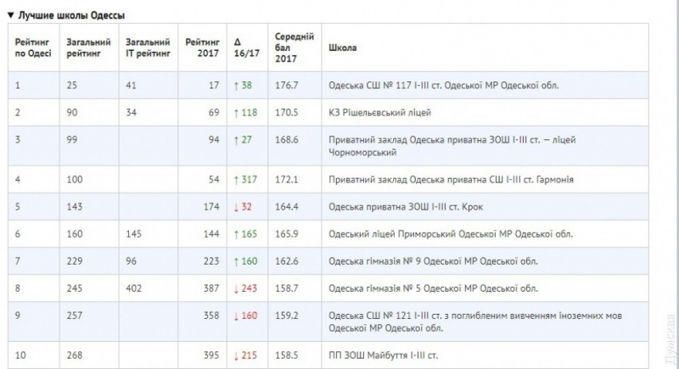Click the red down arrow beside 243
679x369 pixels.
[x=236, y=288]
